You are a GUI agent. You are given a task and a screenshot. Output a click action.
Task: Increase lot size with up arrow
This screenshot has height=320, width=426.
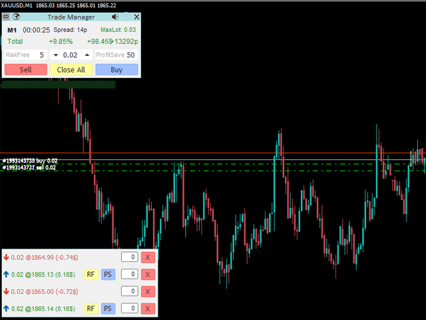click(x=87, y=55)
